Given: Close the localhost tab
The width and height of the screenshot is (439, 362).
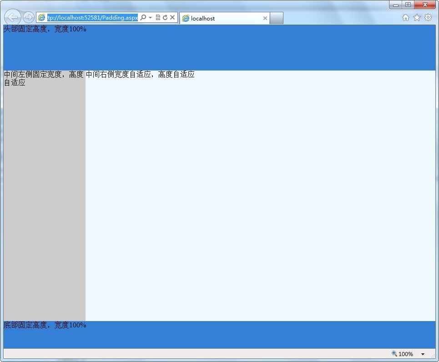Looking at the screenshot, I should pos(265,18).
